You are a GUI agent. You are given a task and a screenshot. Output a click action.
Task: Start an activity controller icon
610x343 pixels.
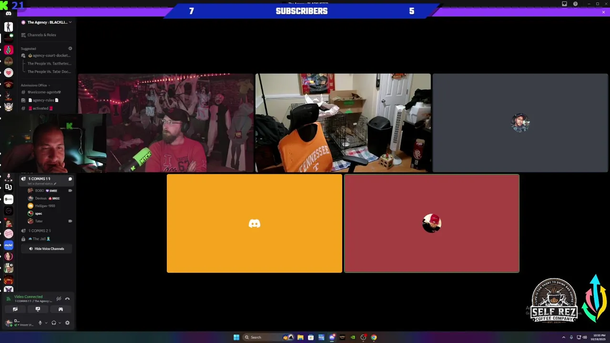tap(61, 309)
